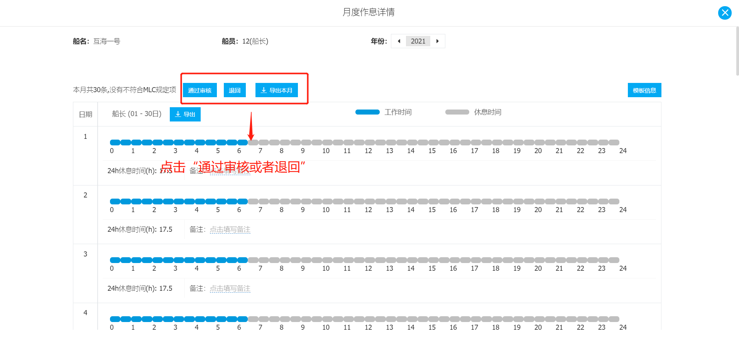Click ship name 互海一号

point(107,41)
